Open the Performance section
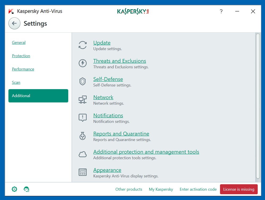This screenshot has width=265, height=200. point(23,69)
